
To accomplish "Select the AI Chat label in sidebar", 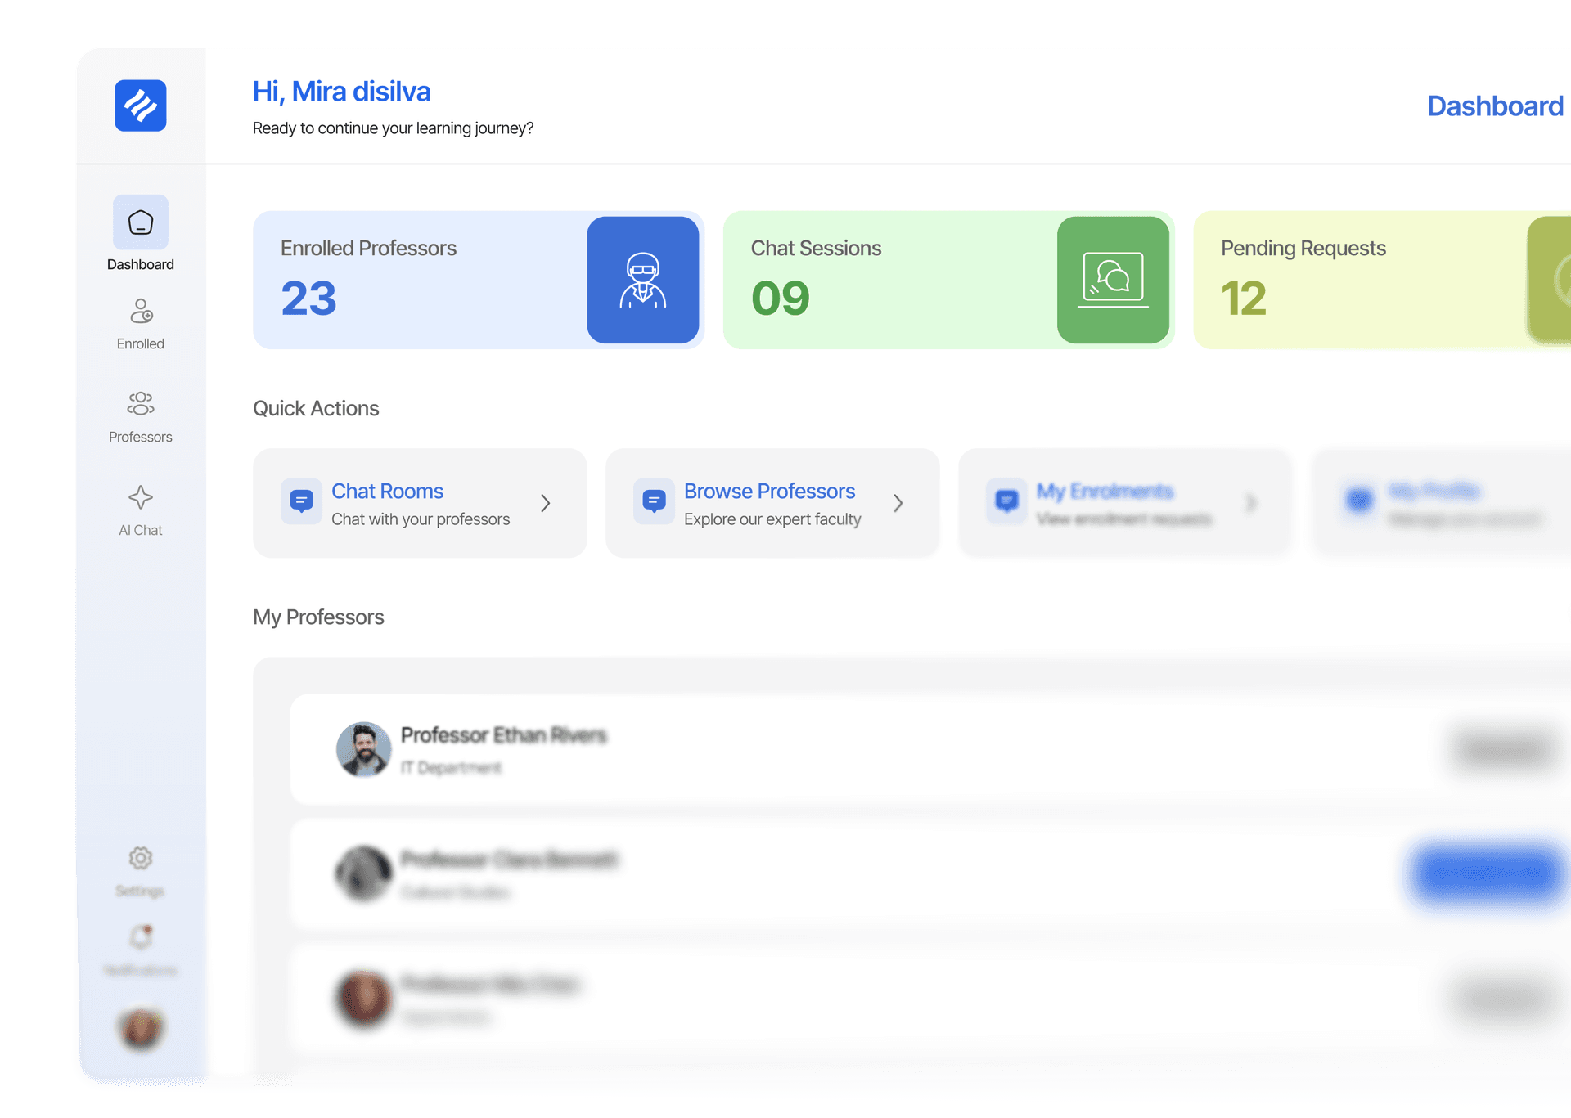I will pos(141,530).
